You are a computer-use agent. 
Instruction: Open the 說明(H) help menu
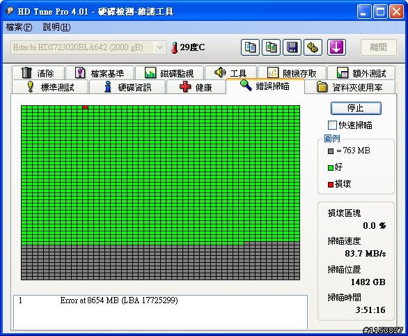[56, 27]
